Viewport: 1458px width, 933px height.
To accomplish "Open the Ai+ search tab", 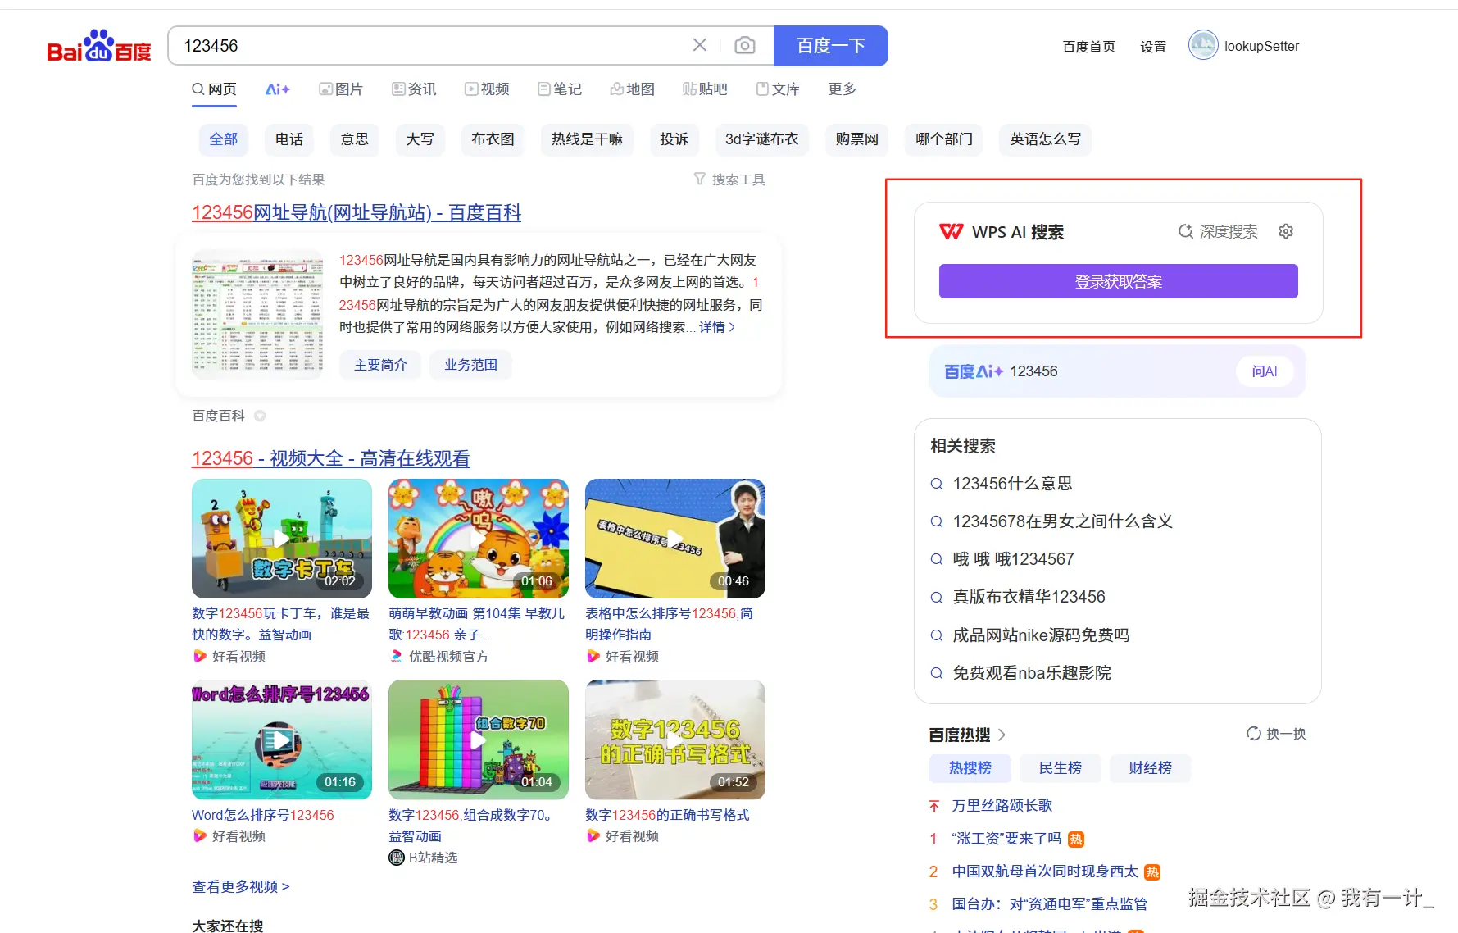I will (x=277, y=89).
